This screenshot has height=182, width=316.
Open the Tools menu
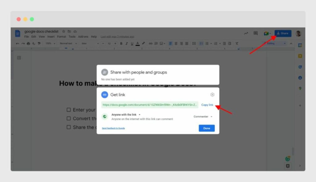coord(72,36)
